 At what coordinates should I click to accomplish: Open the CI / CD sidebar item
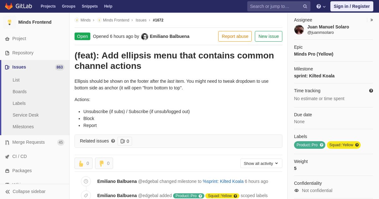tap(20, 156)
